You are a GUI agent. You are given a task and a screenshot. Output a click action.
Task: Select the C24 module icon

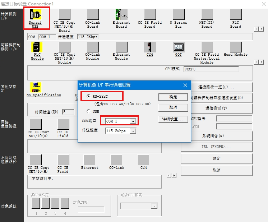point(150,47)
